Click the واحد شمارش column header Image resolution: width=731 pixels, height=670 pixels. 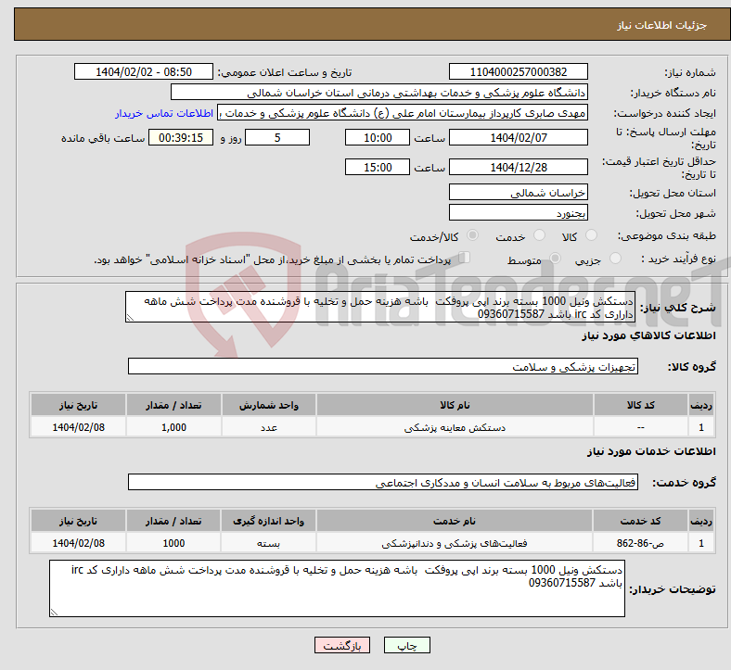tap(268, 405)
